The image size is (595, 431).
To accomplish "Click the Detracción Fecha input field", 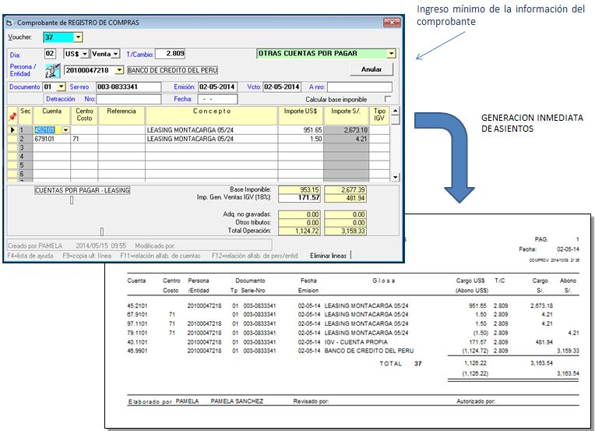I will (217, 99).
